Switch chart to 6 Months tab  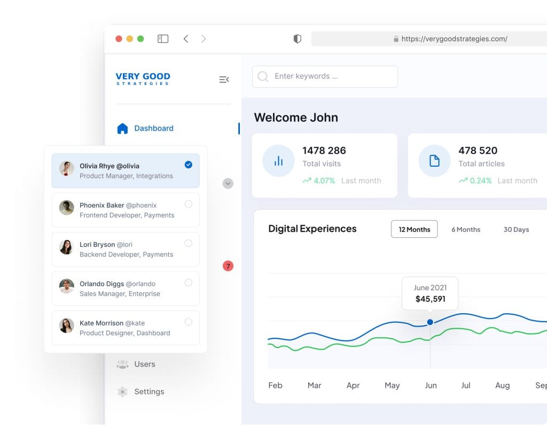[x=465, y=229]
